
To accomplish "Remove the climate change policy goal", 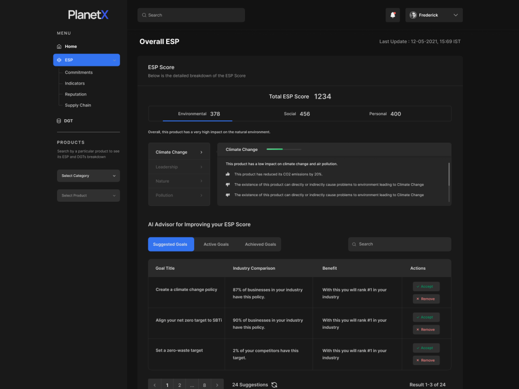I will coord(426,299).
